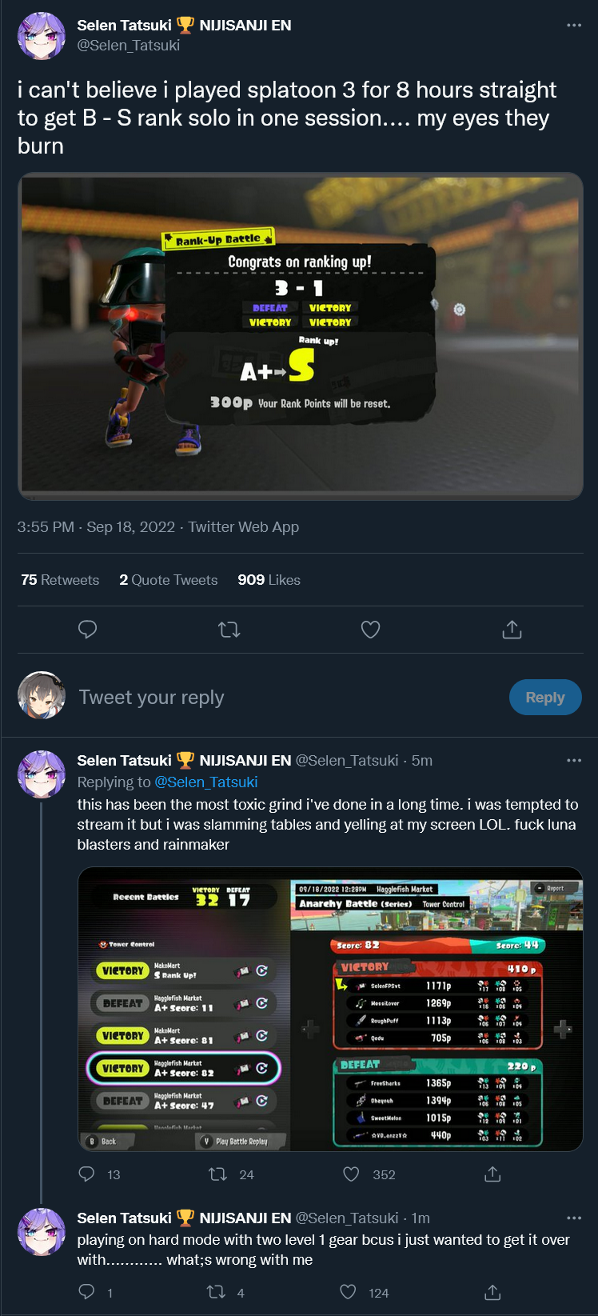
Task: View the 2 Quote Tweets
Action: pyautogui.click(x=169, y=580)
